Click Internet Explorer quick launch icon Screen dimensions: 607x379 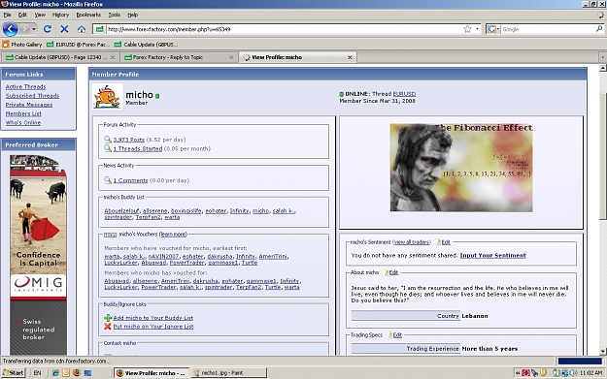[55, 373]
